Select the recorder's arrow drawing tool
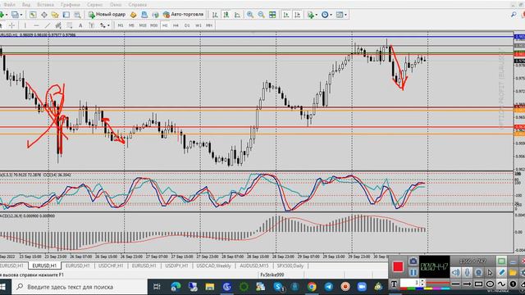 pos(467,284)
